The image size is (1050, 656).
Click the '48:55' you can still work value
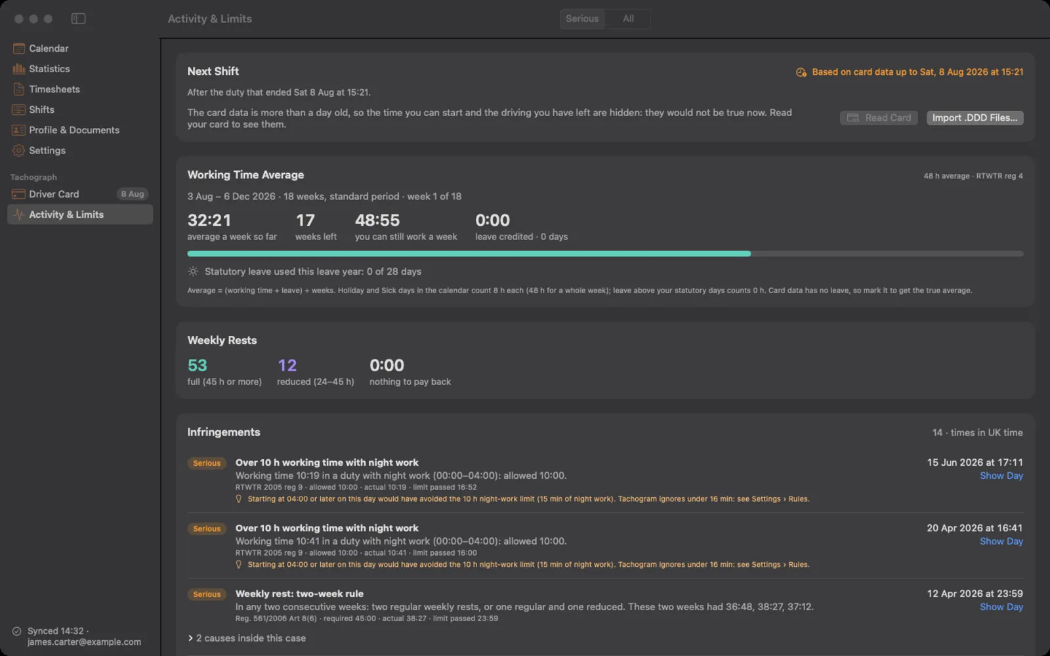(x=377, y=220)
